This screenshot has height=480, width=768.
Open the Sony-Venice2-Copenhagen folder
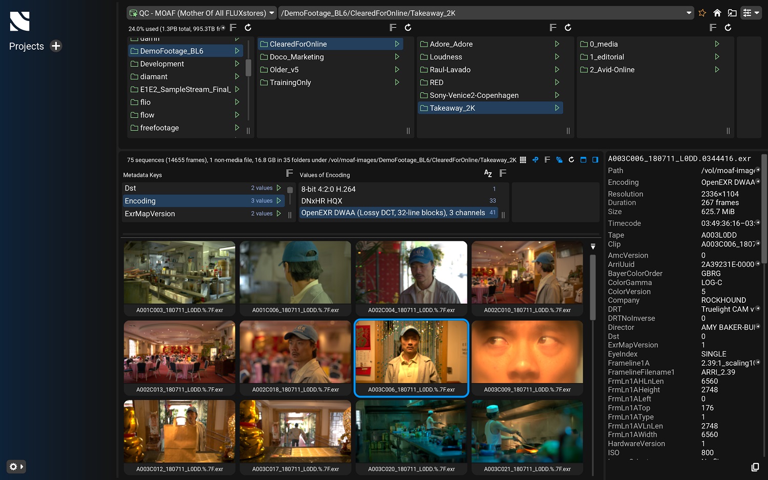(490, 95)
